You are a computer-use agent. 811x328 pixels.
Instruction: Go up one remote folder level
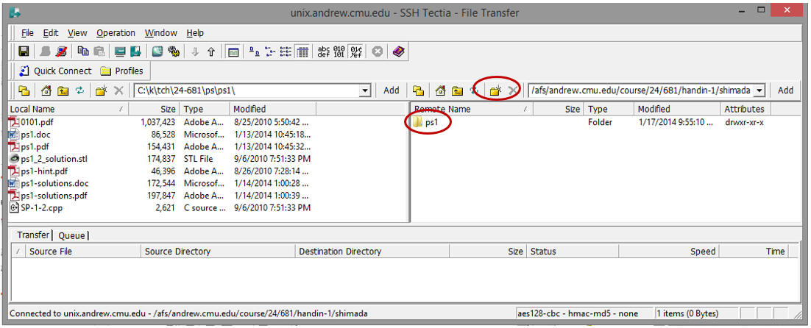pos(457,90)
